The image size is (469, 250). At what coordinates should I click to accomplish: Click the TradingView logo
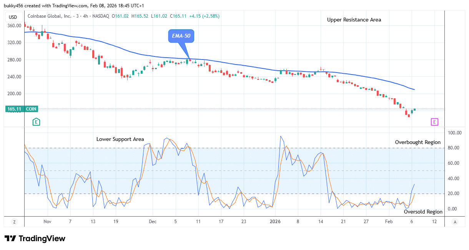point(35,238)
